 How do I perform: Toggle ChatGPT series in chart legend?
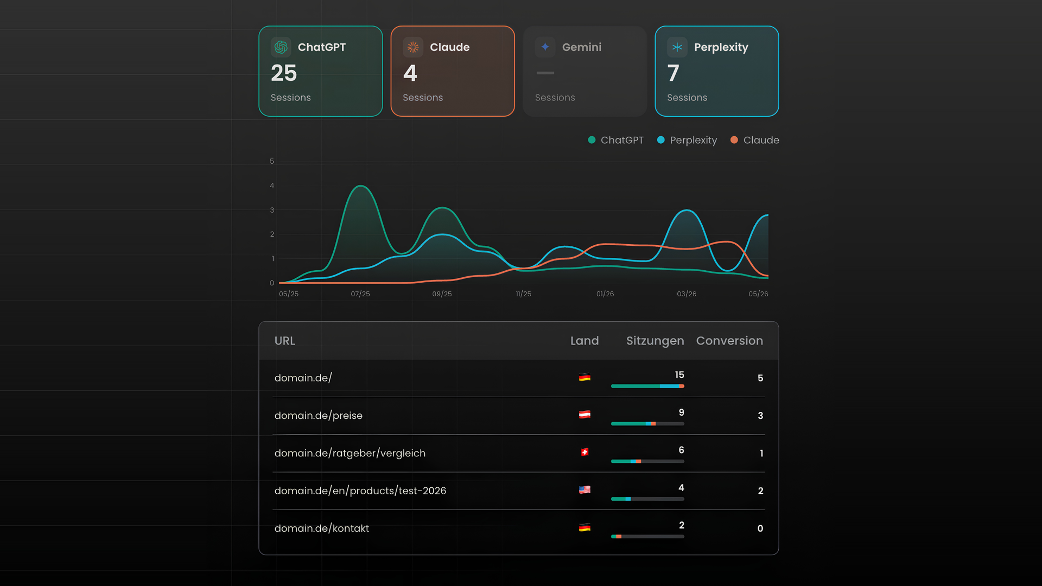coord(616,140)
